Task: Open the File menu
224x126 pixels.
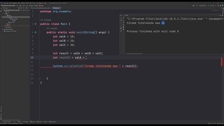Action: [x=5, y=3]
